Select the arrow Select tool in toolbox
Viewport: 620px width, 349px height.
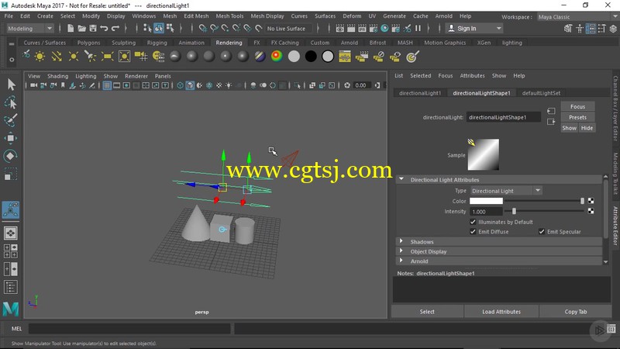point(11,85)
